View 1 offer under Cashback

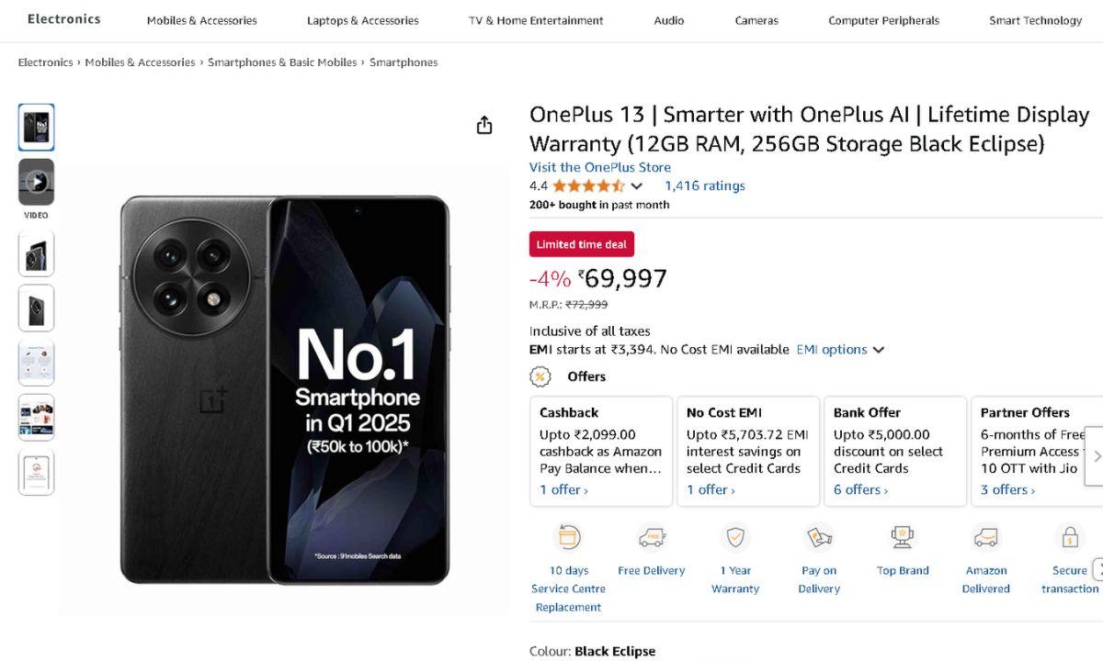563,490
